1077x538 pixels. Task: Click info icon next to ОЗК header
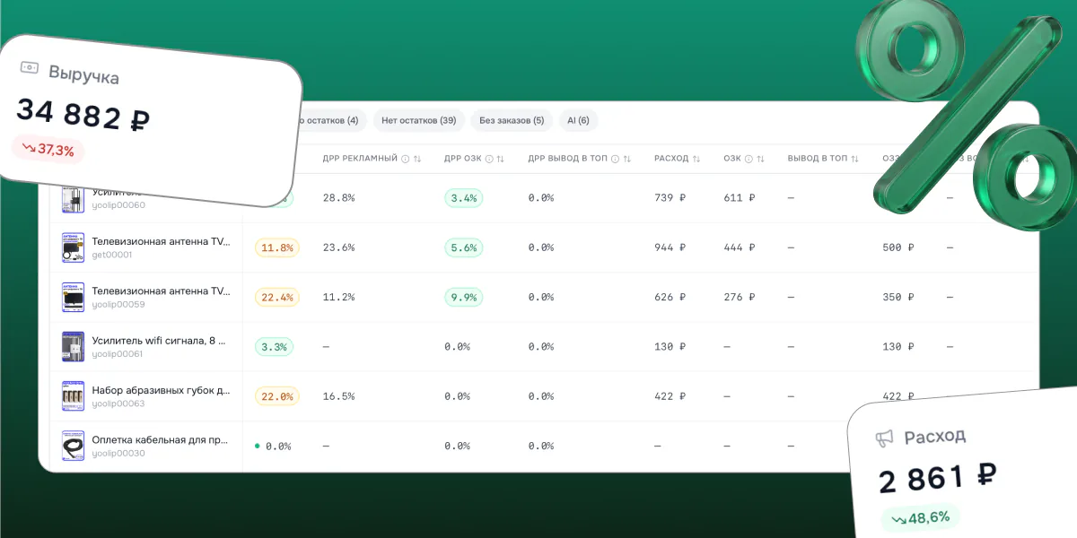tap(749, 159)
